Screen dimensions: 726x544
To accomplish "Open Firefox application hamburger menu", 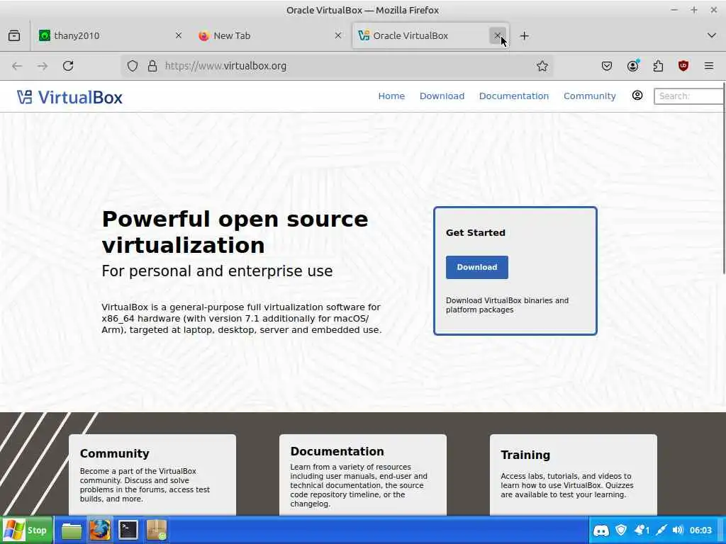I will [x=709, y=66].
